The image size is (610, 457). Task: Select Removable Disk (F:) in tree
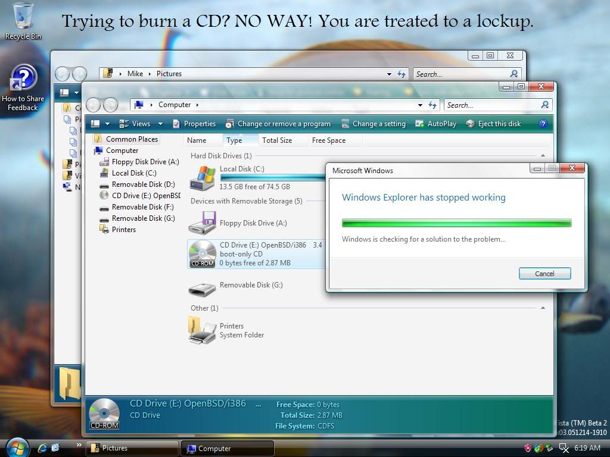pyautogui.click(x=136, y=206)
